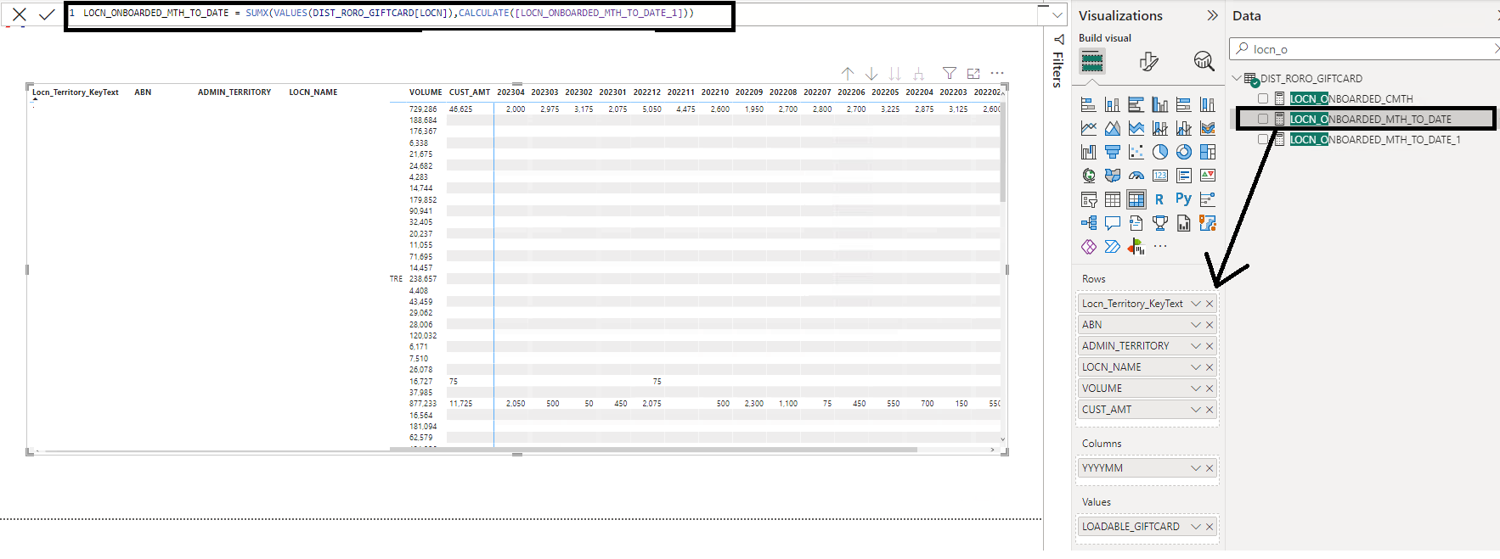Select Line chart visual
Image resolution: width=1500 pixels, height=559 pixels.
click(1089, 128)
